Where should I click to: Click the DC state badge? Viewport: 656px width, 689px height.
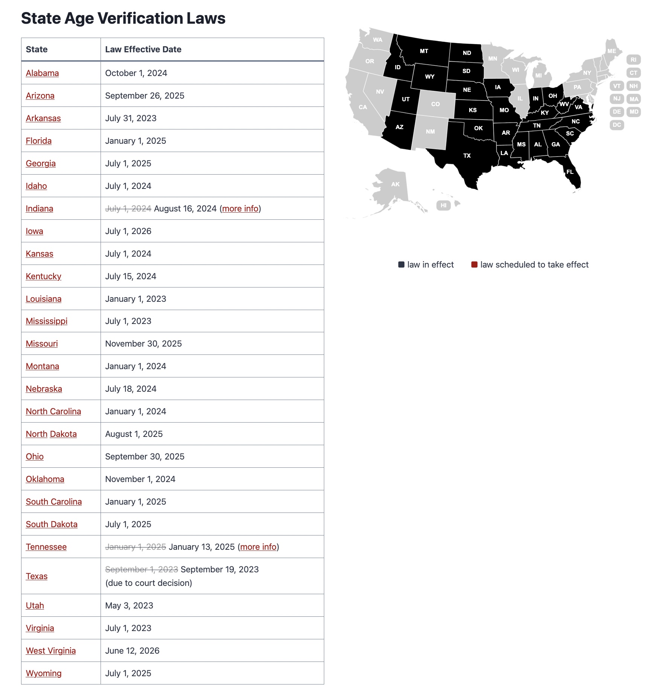coord(616,125)
